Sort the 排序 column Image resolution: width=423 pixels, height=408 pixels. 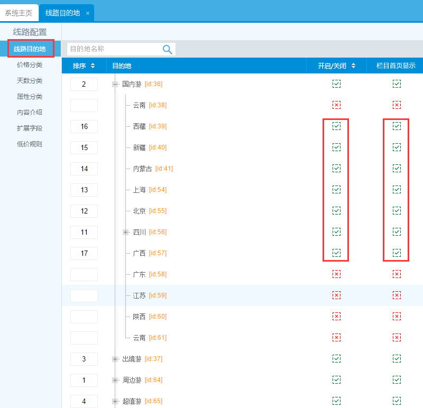(x=84, y=66)
